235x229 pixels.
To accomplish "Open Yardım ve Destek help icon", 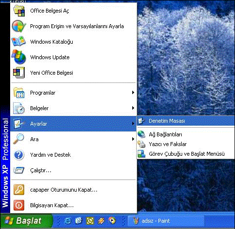I will pyautogui.click(x=19, y=155).
